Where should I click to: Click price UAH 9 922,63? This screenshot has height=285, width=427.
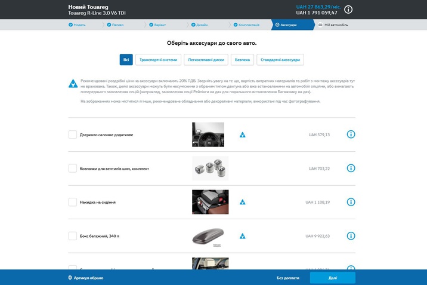tap(317, 236)
